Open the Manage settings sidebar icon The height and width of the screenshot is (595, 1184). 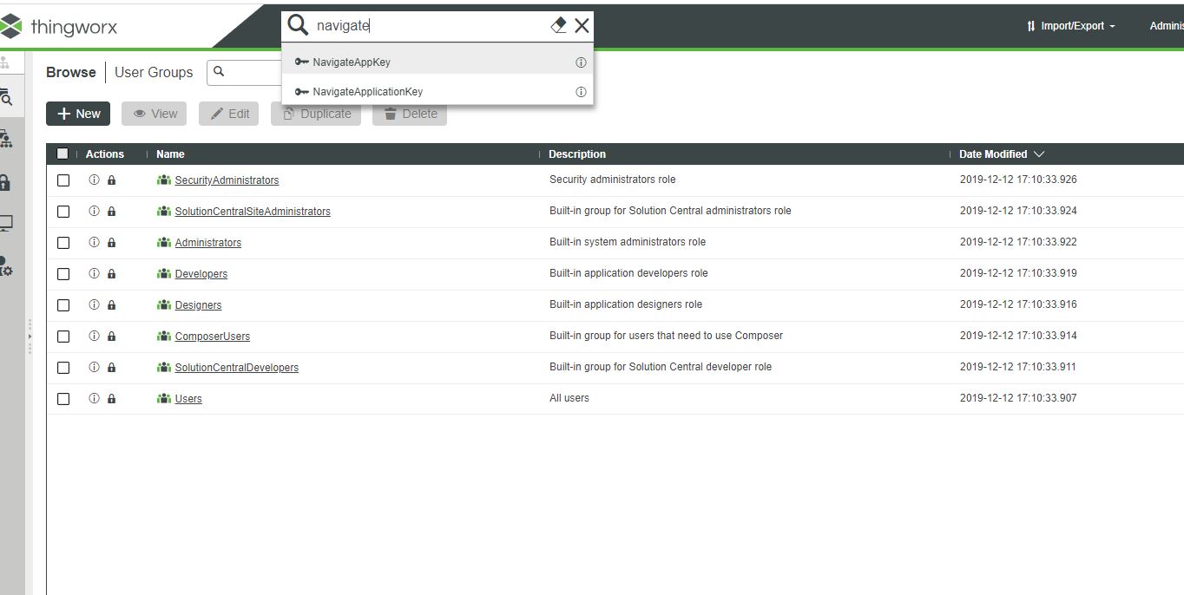click(6, 266)
